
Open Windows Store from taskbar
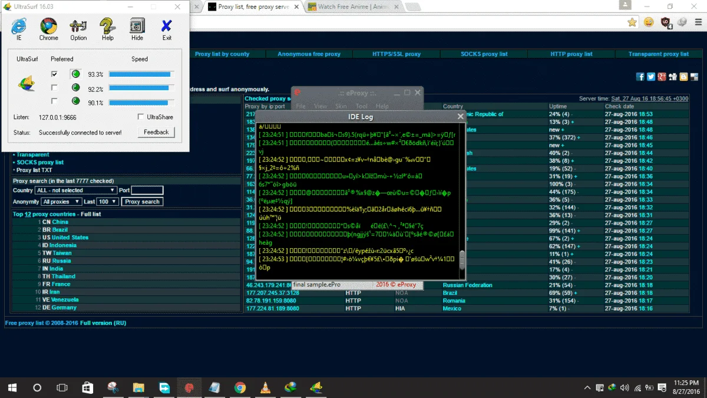87,387
